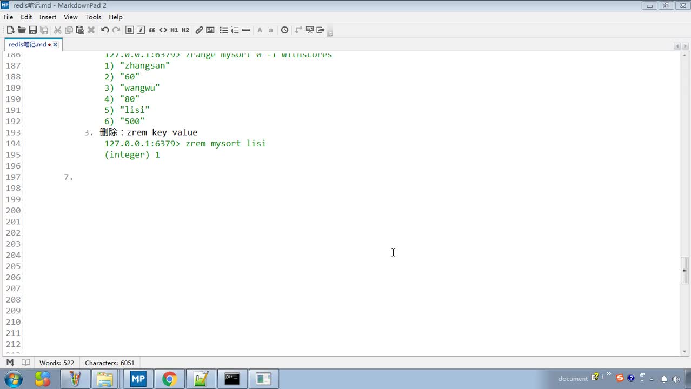Image resolution: width=691 pixels, height=389 pixels.
Task: Open the file explorer taskbar icon
Action: (x=106, y=379)
